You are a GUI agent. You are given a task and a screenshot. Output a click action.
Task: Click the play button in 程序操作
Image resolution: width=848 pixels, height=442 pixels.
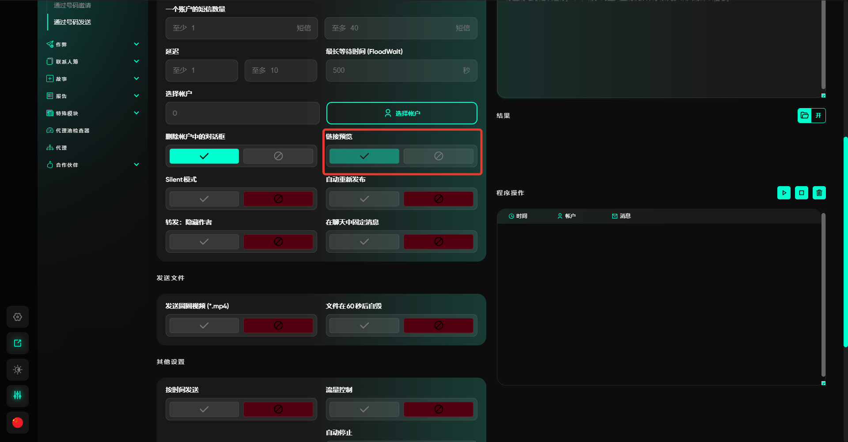(784, 193)
